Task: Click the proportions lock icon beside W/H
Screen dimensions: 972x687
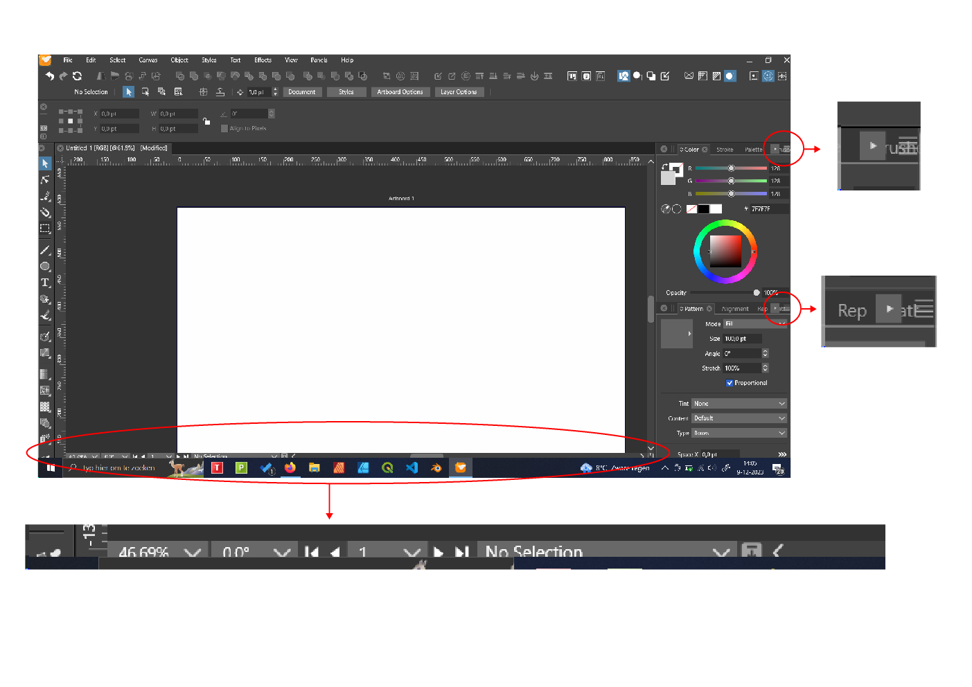Action: click(206, 121)
